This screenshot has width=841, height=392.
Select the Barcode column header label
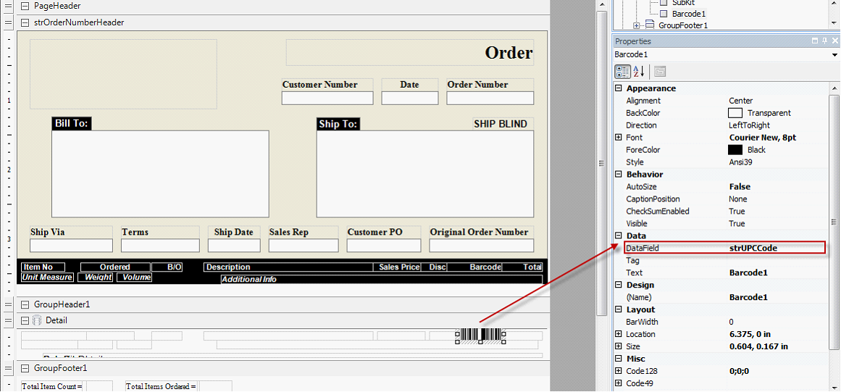[485, 267]
